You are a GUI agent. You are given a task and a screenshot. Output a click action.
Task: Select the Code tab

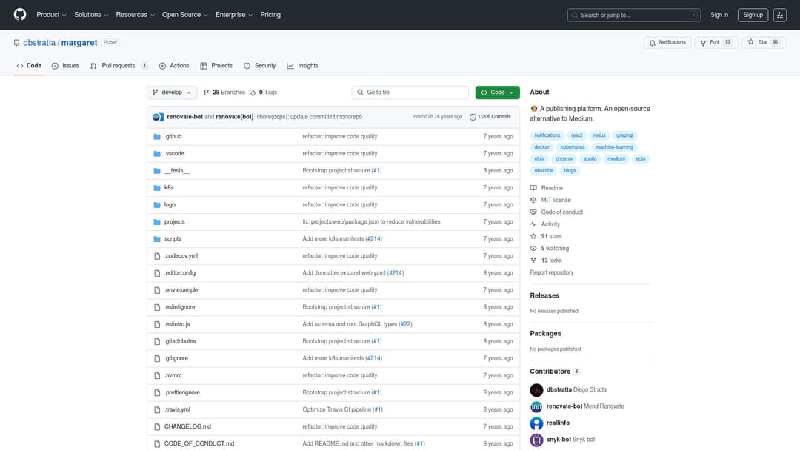pos(29,66)
